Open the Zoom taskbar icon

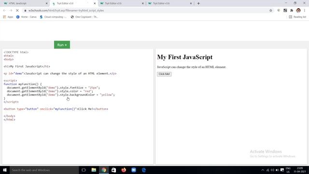tap(134, 170)
